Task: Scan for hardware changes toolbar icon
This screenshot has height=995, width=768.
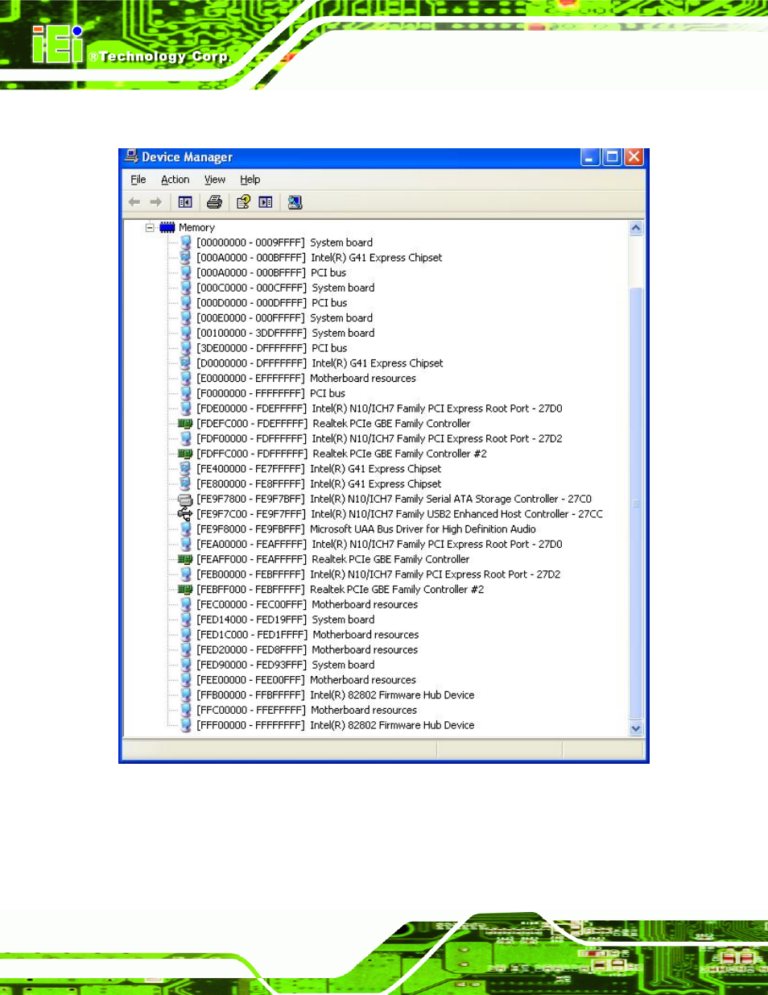Action: point(295,202)
